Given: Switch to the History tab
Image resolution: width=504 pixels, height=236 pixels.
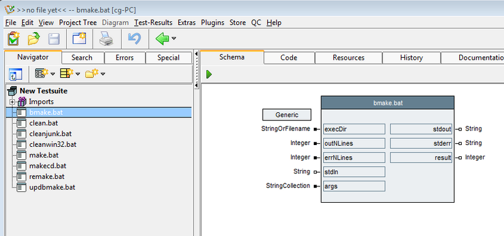Looking at the screenshot, I should point(411,58).
